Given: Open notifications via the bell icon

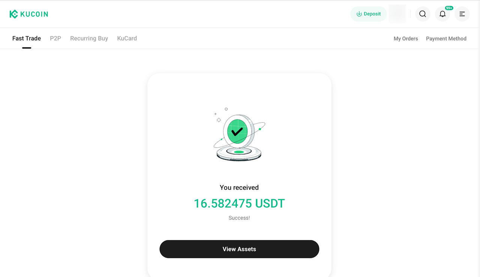Looking at the screenshot, I should pos(442,14).
